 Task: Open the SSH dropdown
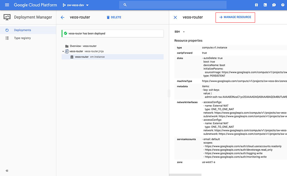(x=180, y=32)
